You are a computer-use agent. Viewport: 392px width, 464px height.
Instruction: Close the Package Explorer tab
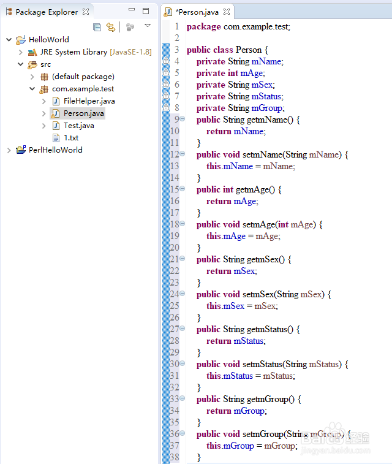tap(86, 12)
